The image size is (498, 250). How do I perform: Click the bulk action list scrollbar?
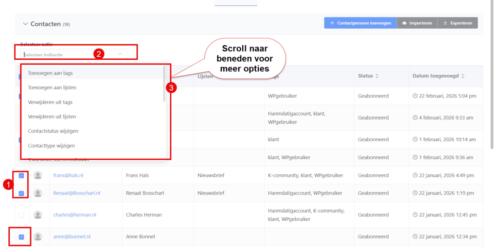(164, 85)
